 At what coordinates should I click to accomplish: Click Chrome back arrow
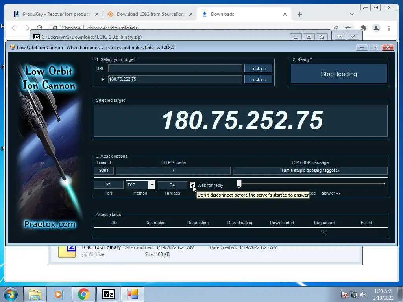[x=14, y=28]
